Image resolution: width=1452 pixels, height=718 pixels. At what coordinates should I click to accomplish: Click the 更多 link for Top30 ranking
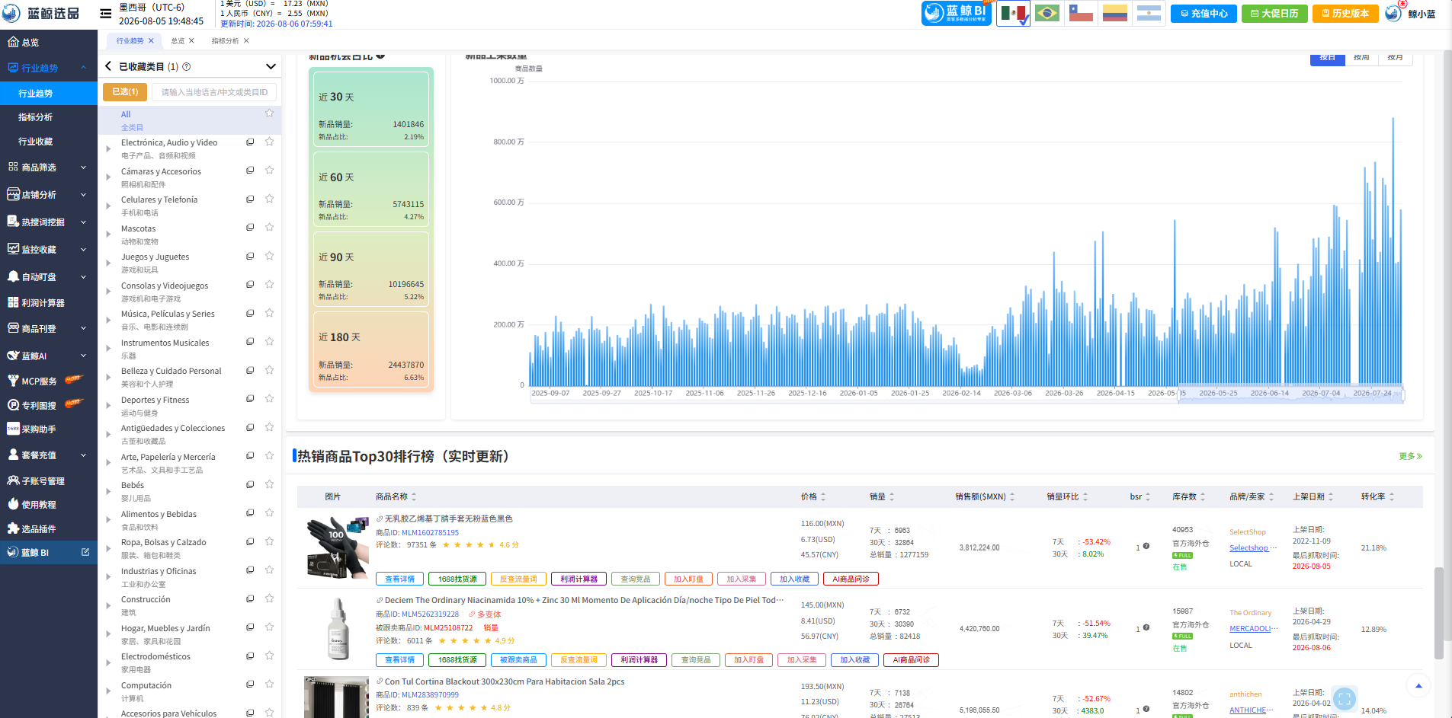click(x=1410, y=456)
